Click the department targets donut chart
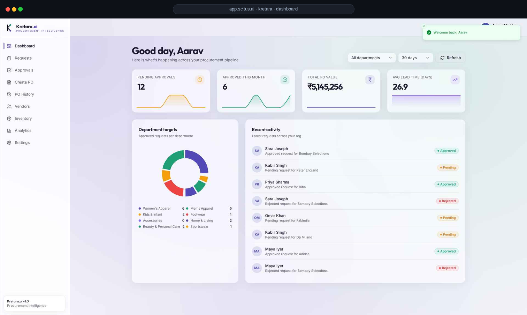 (185, 173)
